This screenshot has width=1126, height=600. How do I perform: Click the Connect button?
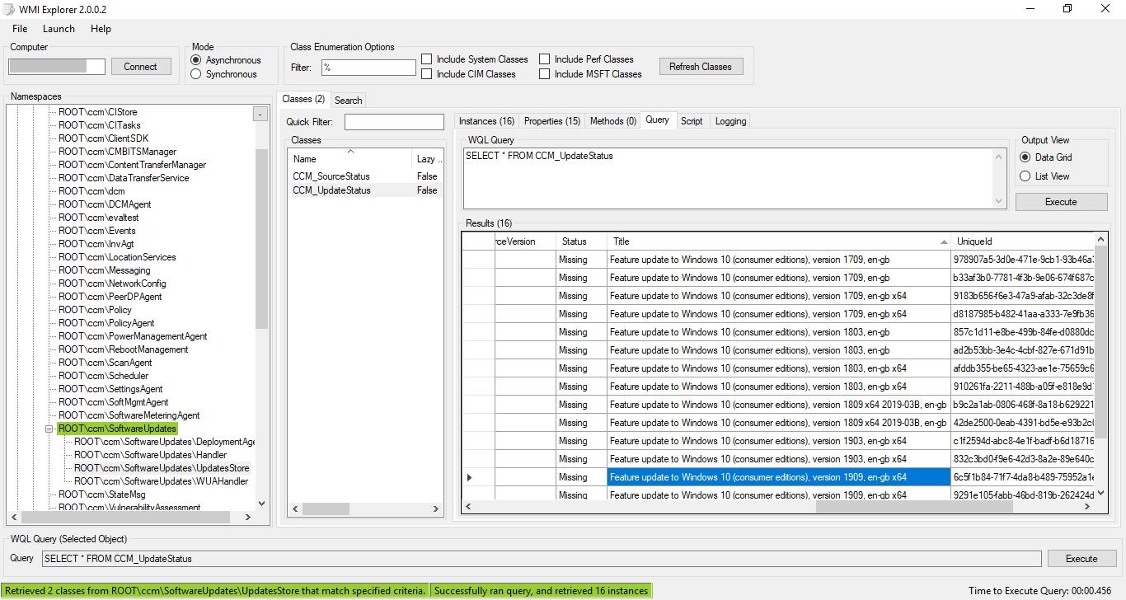click(x=141, y=67)
